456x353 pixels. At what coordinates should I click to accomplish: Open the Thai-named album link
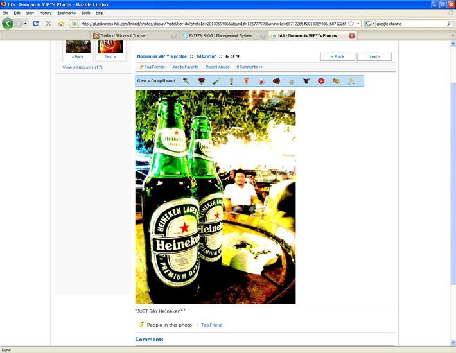click(x=206, y=56)
